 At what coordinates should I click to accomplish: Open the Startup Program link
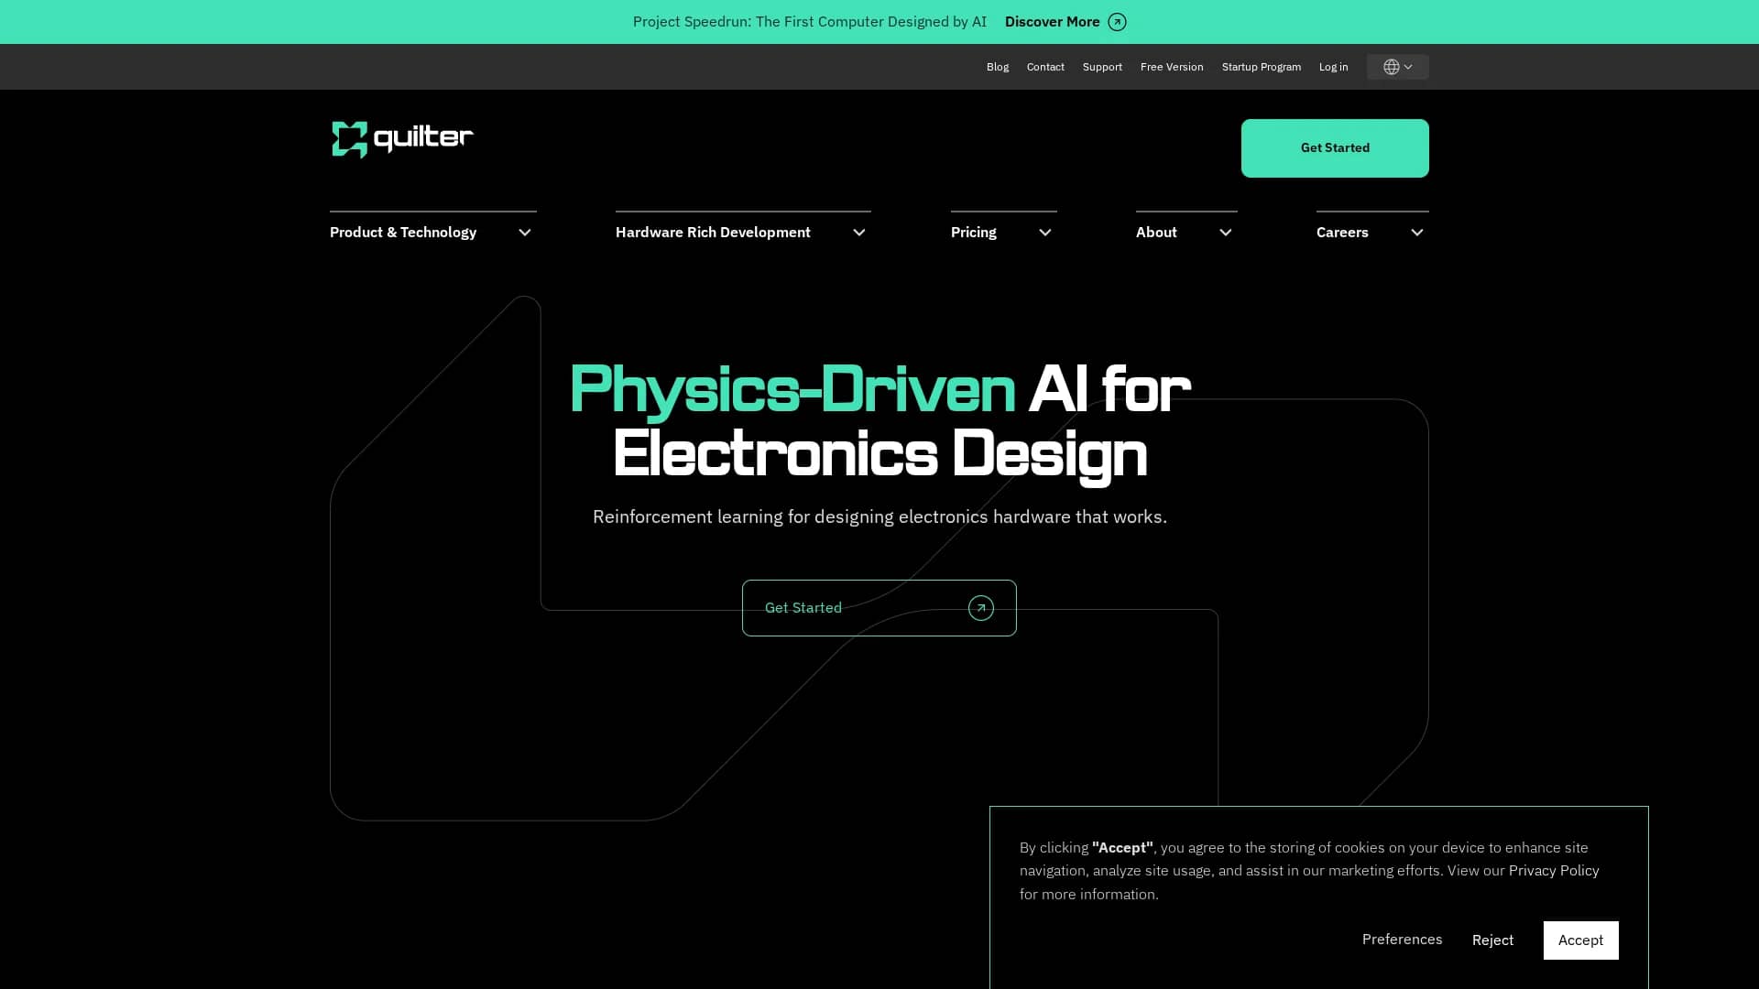point(1262,67)
